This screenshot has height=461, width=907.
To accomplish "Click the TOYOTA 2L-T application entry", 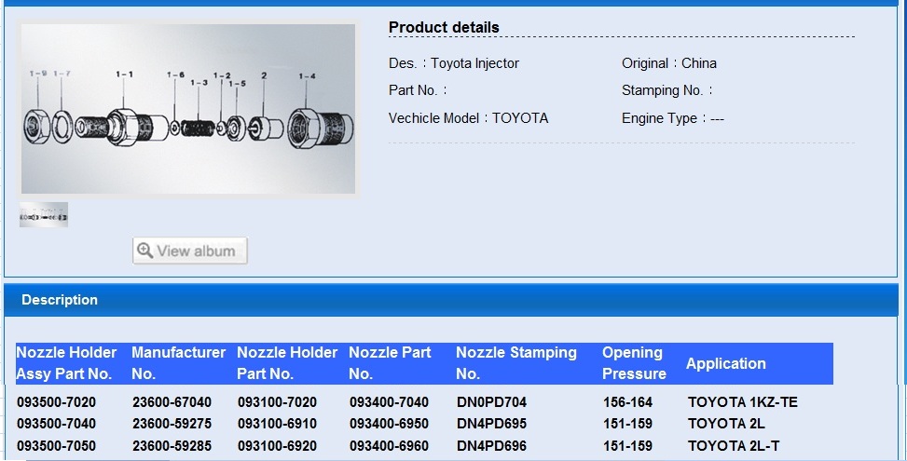I will pyautogui.click(x=734, y=445).
